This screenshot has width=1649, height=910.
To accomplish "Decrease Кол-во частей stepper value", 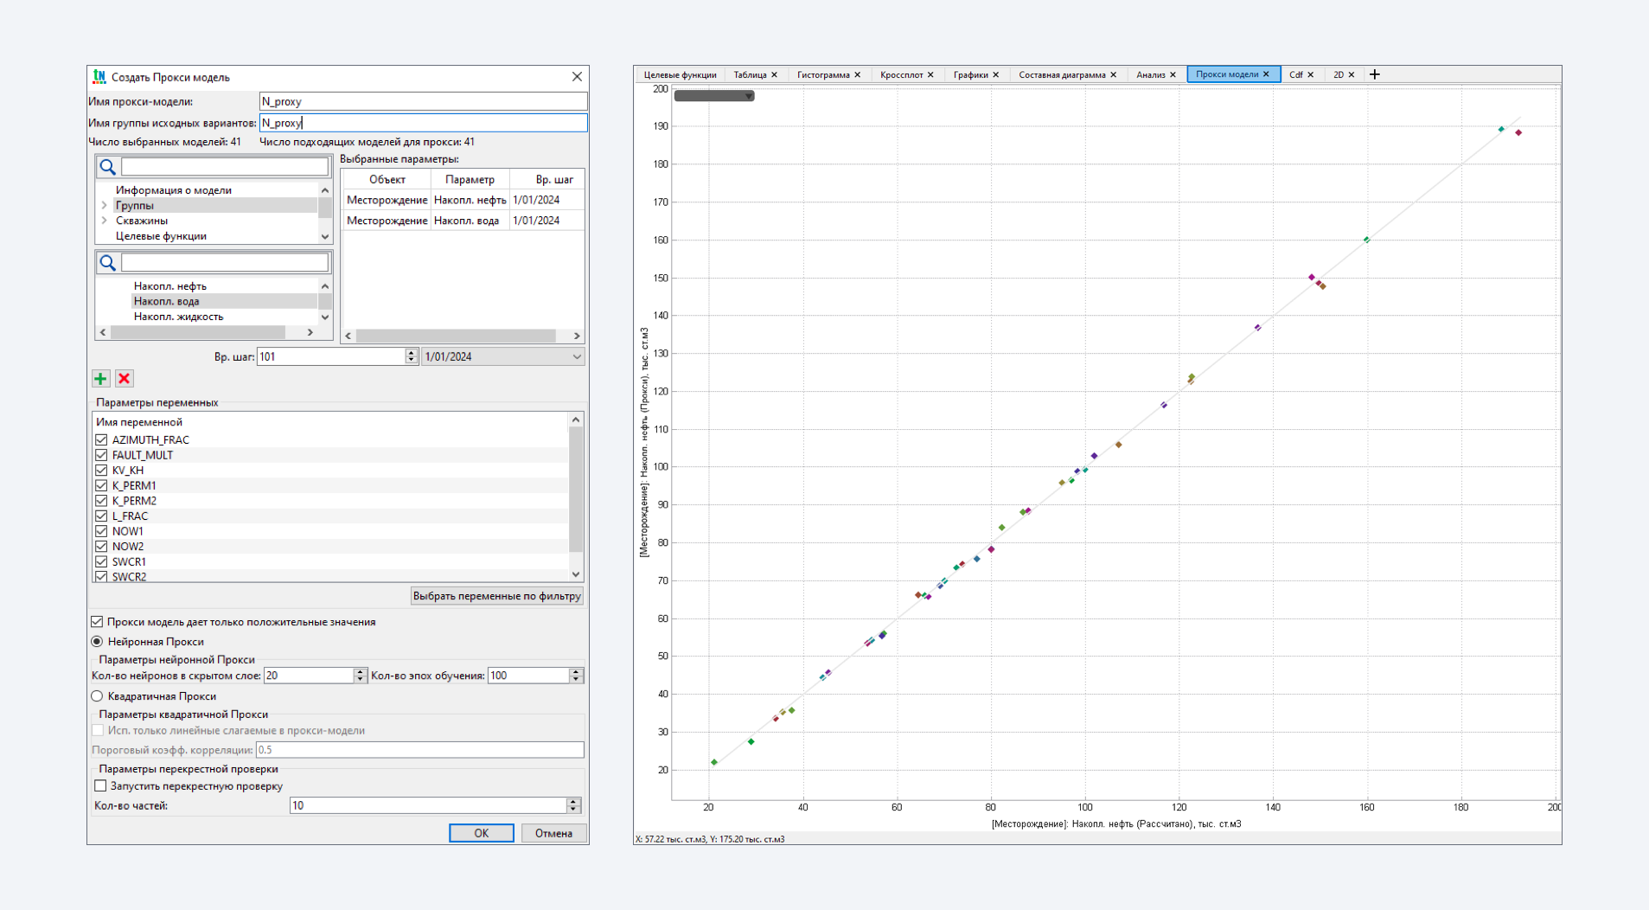I will [573, 810].
